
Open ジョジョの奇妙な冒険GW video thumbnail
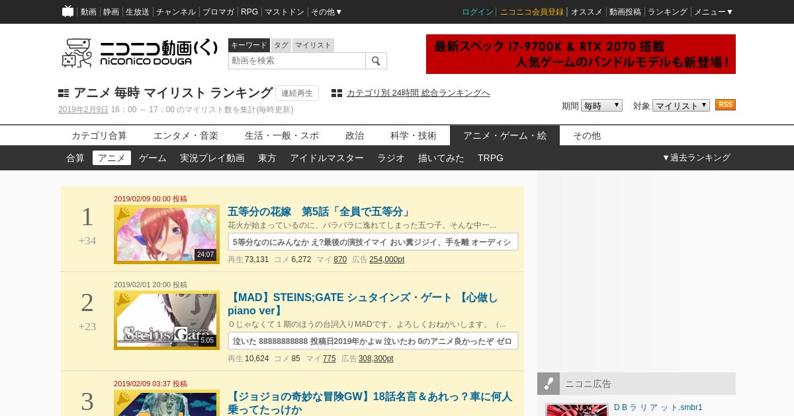[167, 403]
